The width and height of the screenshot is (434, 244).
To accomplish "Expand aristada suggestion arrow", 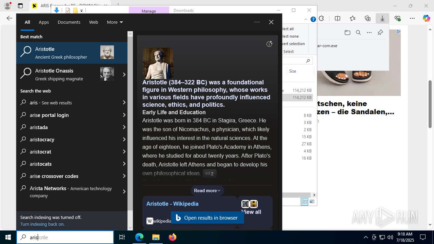I will (124, 127).
